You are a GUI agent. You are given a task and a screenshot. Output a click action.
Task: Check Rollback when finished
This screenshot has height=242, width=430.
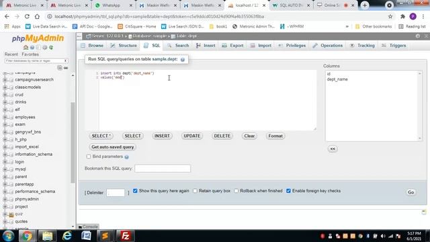(x=236, y=191)
